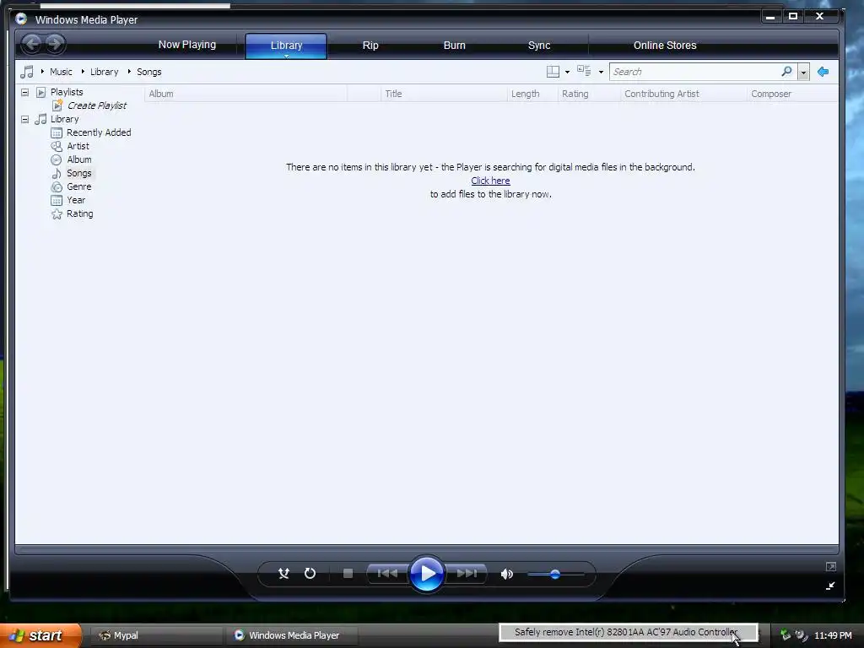
Task: Switch to full screen view icon
Action: (831, 566)
